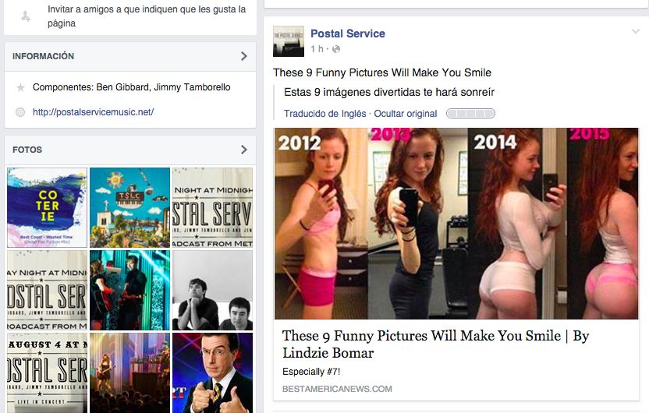Expand the Fotos section chevron
Screen dimensions: 649x413
pyautogui.click(x=243, y=150)
